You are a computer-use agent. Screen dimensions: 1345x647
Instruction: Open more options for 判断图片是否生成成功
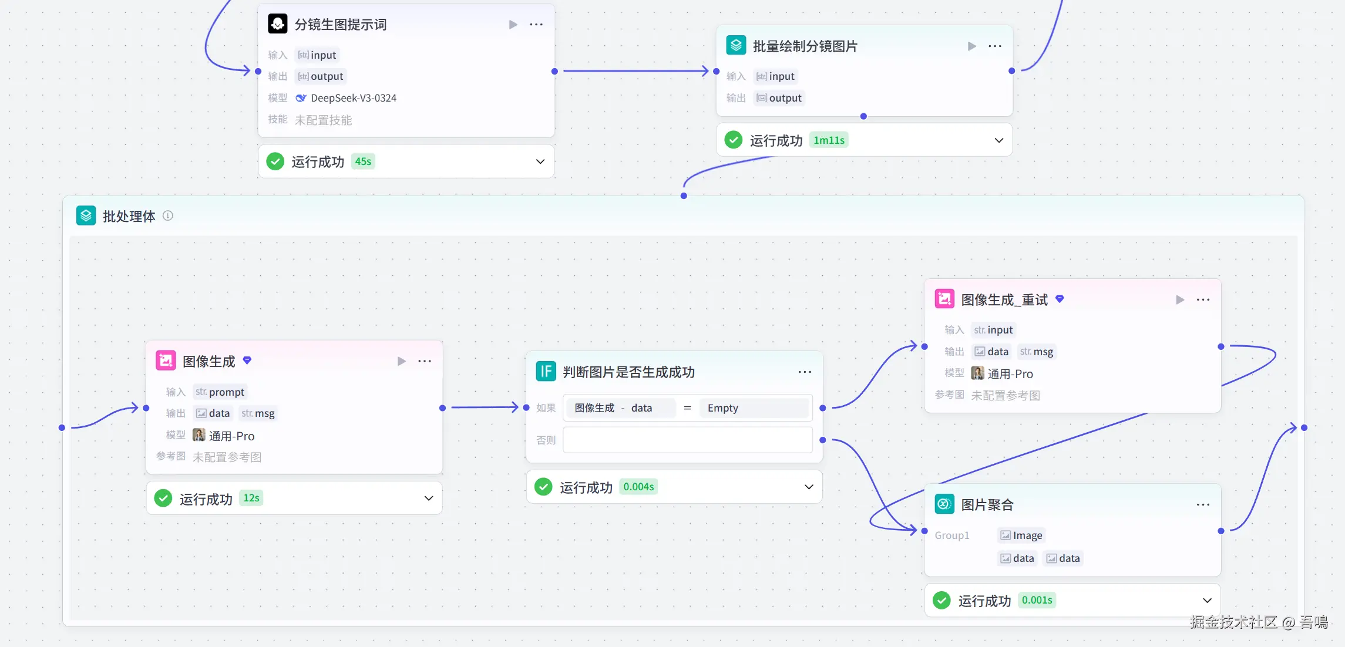coord(805,372)
